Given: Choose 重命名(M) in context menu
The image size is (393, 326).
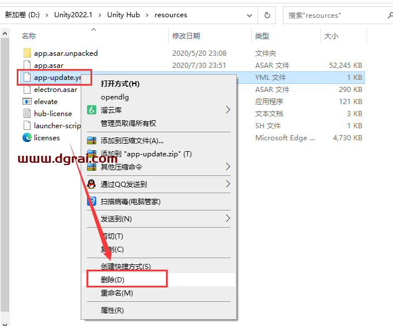Looking at the screenshot, I should (x=117, y=293).
